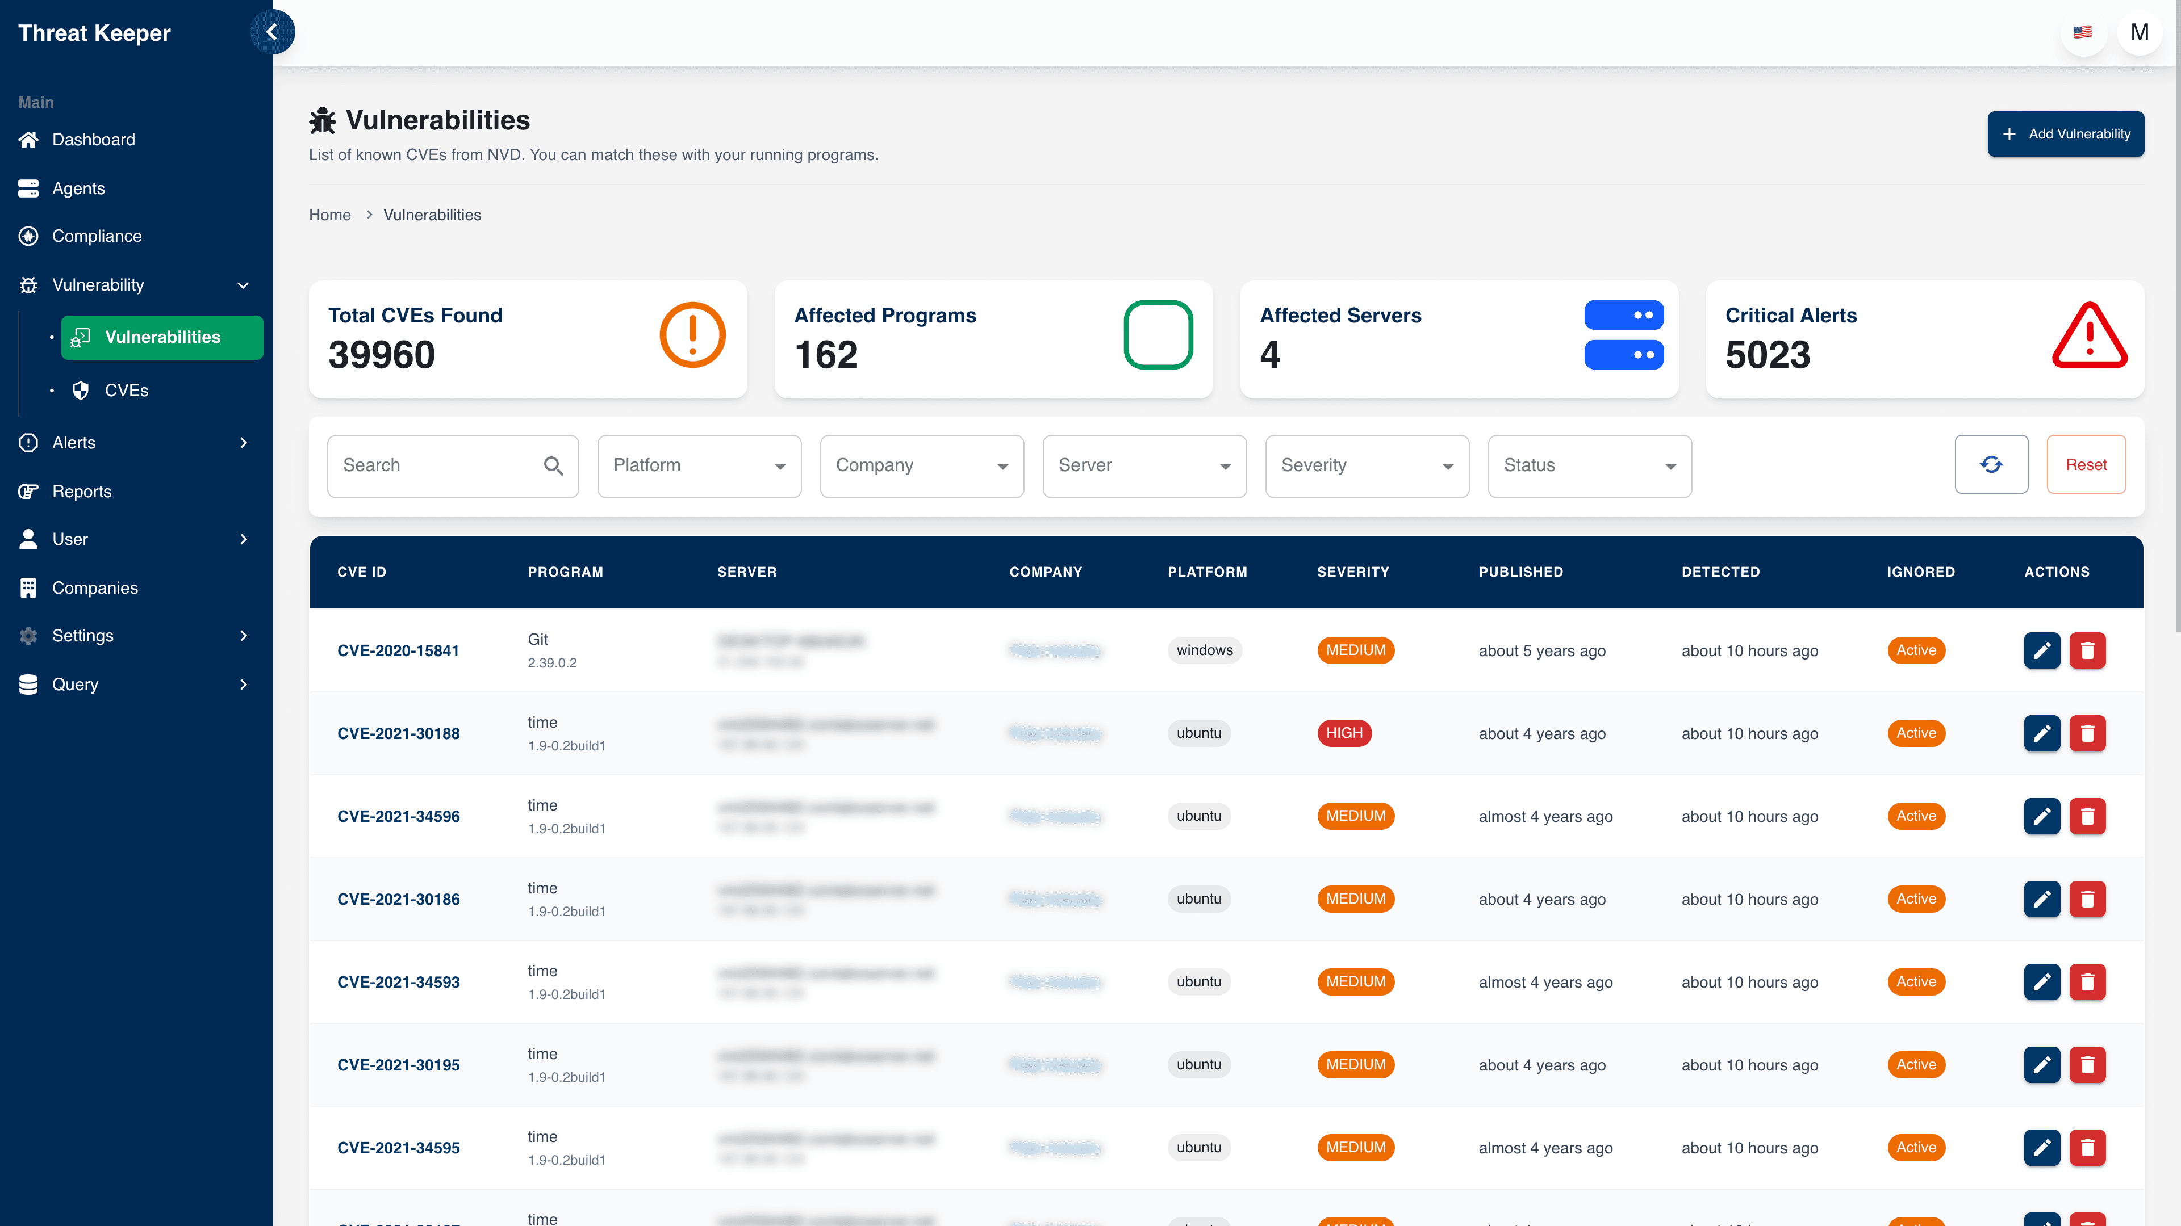
Task: Delete CVE-2021-30188 using the trash icon
Action: (x=2088, y=733)
